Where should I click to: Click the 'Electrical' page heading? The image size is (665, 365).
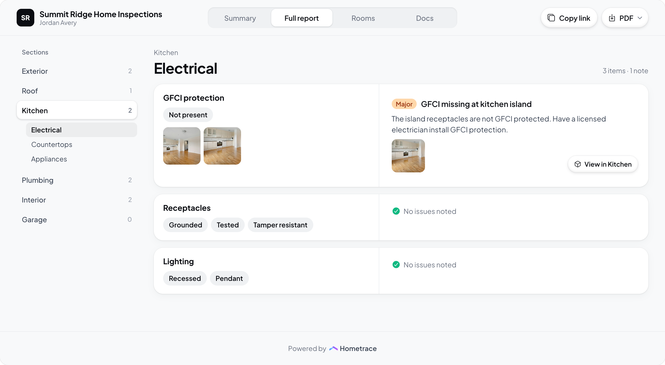click(x=185, y=69)
